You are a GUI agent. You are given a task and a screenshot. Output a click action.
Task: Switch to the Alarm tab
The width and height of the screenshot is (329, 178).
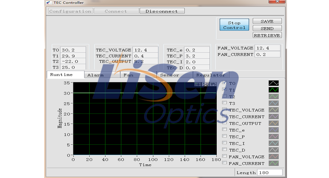(x=95, y=75)
